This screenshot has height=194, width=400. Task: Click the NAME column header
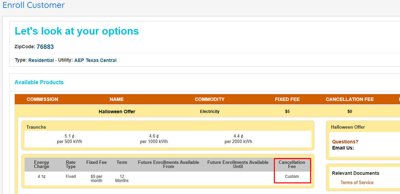click(x=117, y=99)
